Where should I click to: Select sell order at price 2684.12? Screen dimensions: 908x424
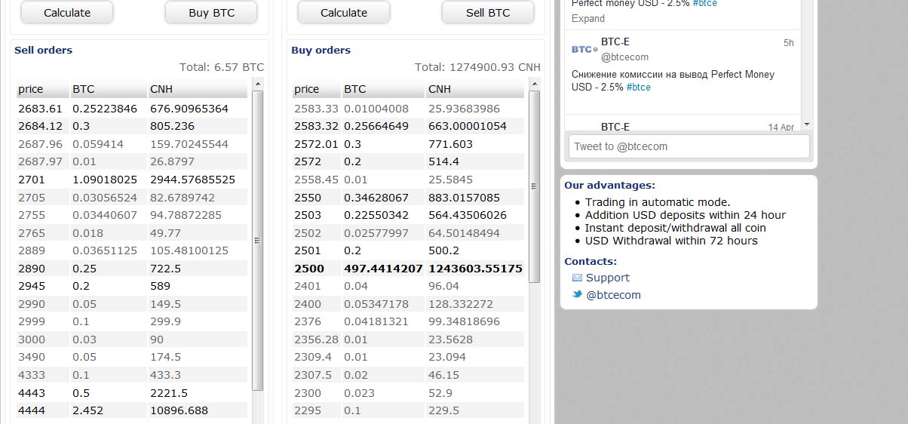pos(132,126)
